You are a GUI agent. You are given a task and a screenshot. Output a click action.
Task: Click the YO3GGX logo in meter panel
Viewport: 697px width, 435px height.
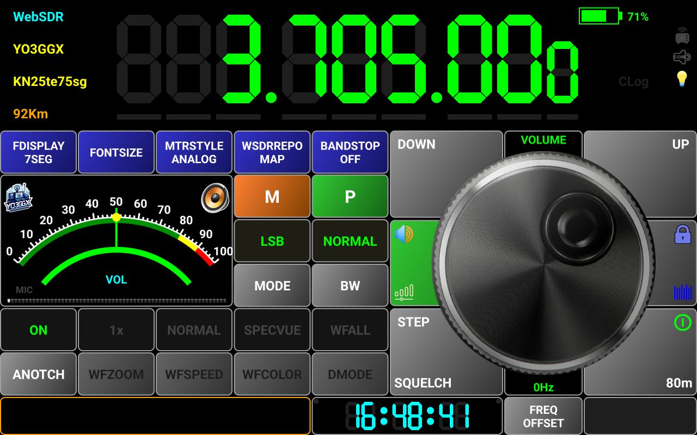coord(19,198)
